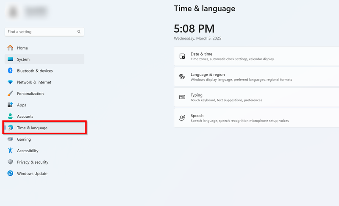Open Speech settings title
339x206 pixels.
tap(197, 116)
